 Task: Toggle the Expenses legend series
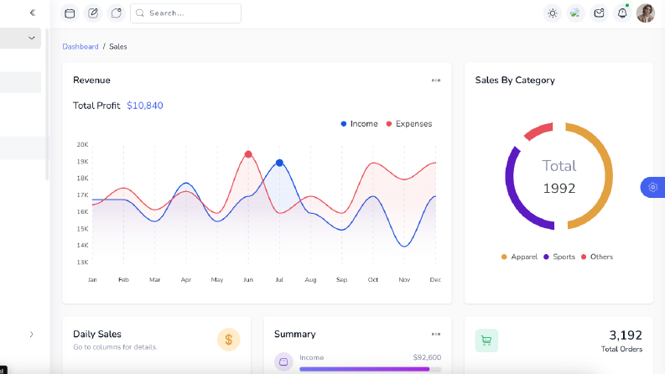tap(409, 124)
